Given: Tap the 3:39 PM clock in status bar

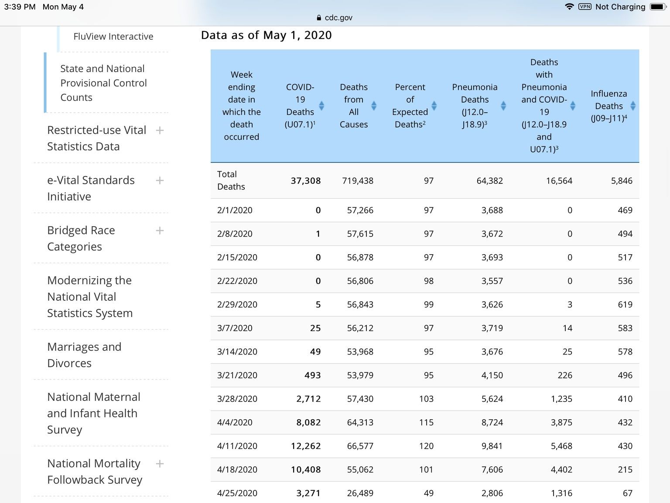Looking at the screenshot, I should pyautogui.click(x=20, y=7).
